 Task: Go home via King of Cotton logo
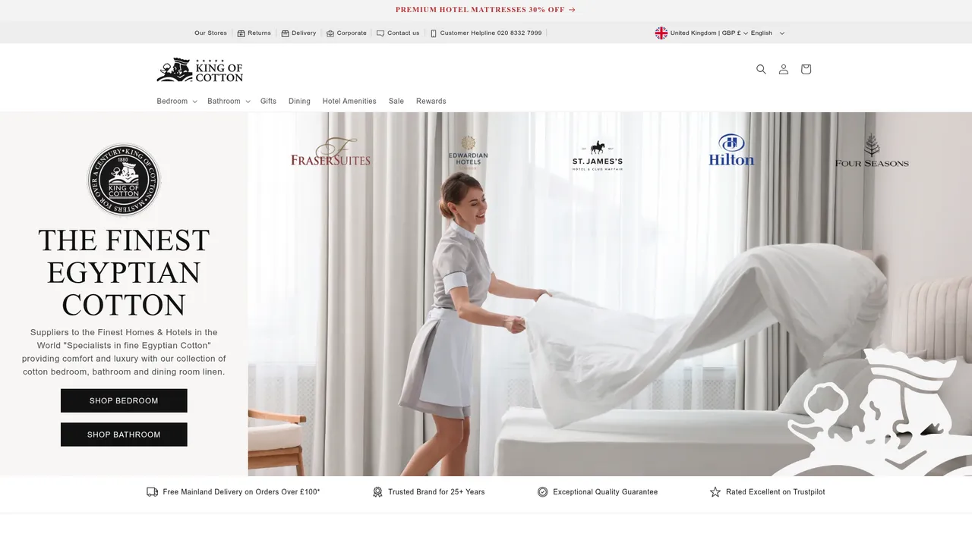point(200,70)
